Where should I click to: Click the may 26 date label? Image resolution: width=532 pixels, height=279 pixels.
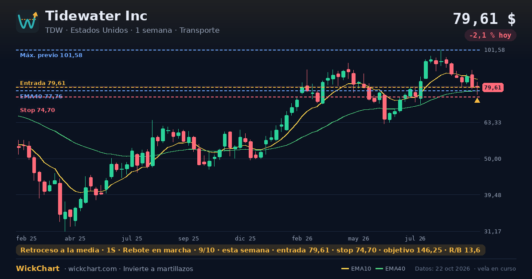359,238
